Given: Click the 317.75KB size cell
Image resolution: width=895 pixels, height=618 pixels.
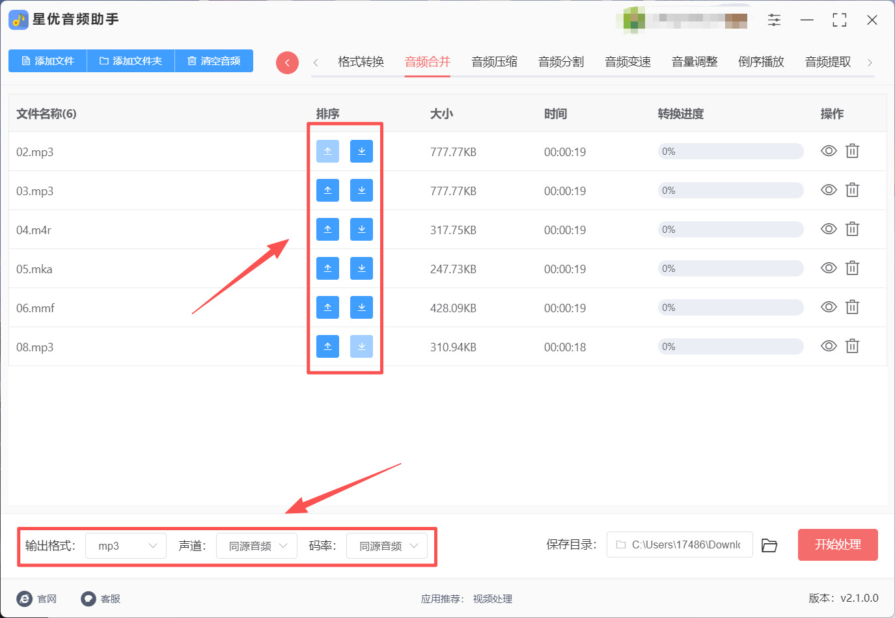Looking at the screenshot, I should [453, 230].
